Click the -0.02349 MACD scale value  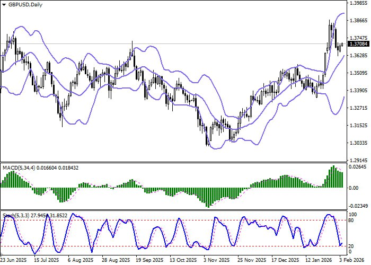[359, 206]
